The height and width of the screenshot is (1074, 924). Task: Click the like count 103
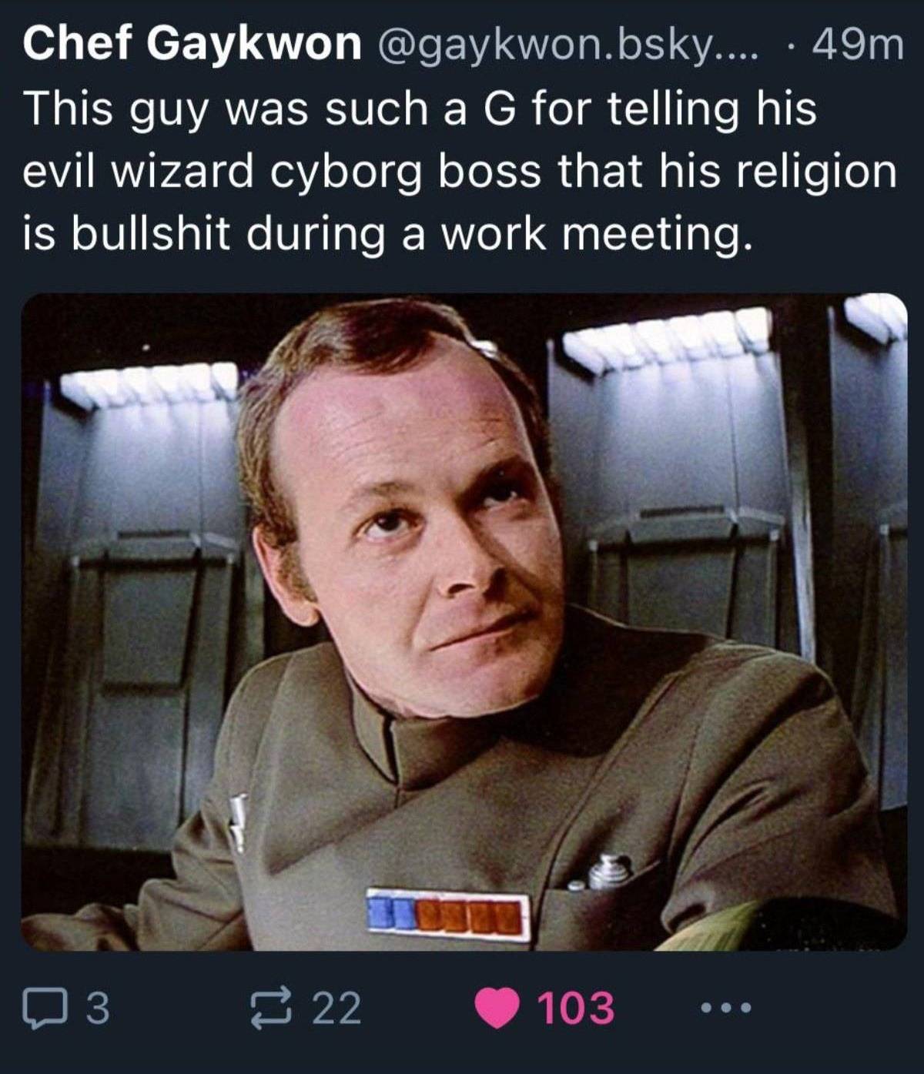pyautogui.click(x=576, y=1009)
